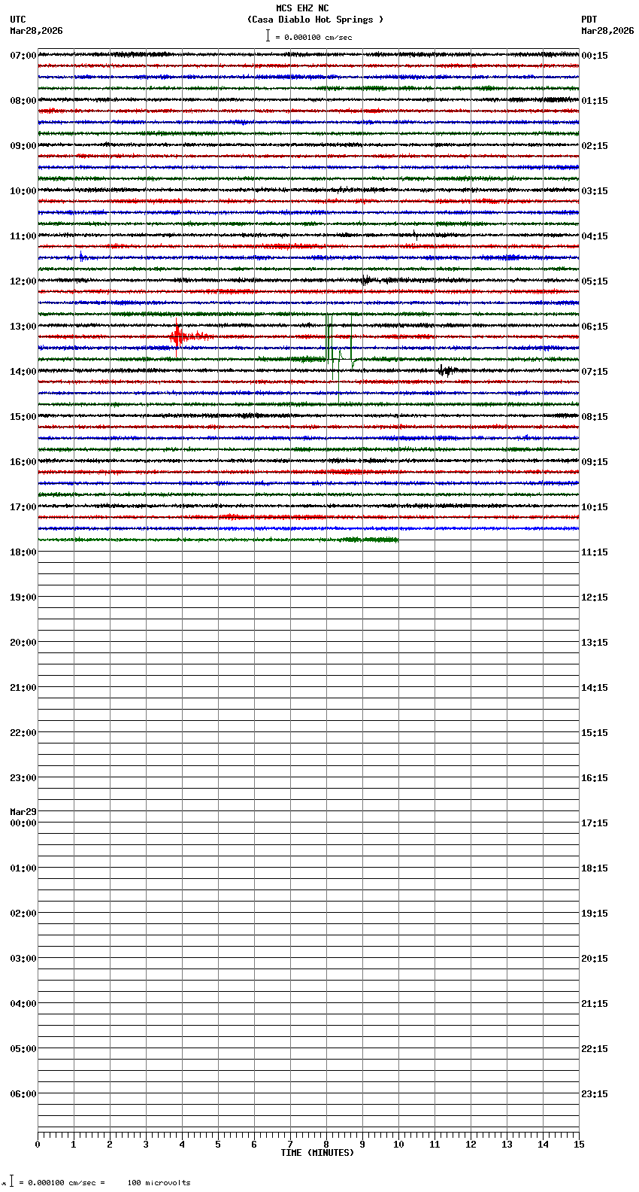Click the 11:15 PDT time label
The image size is (639, 1192).
pyautogui.click(x=595, y=552)
